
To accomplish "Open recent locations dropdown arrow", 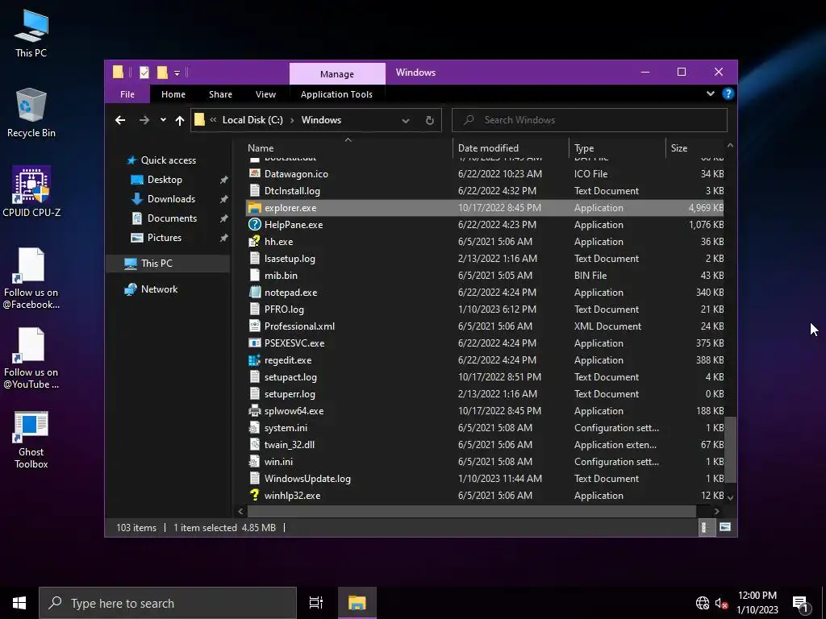I will tap(163, 120).
